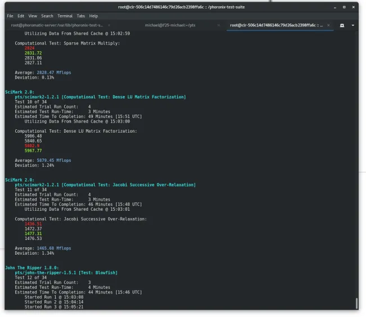Click 'Utilizing Data From Shared Cache @ 15:03:00'
The image size is (366, 317).
click(77, 121)
